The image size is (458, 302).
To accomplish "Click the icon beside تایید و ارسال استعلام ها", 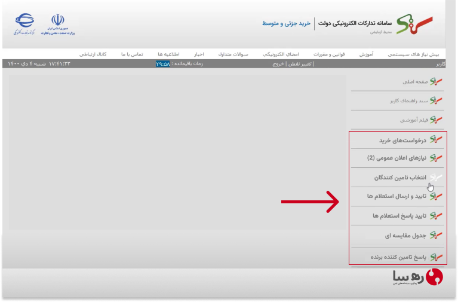I will 436,196.
